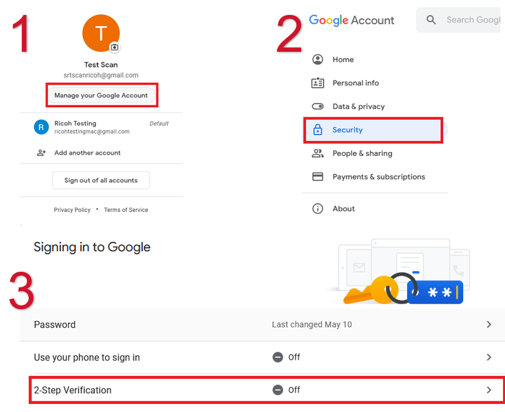Viewport: 505px width, 412px height.
Task: Expand the 2-Step Verification row chevron
Action: click(x=489, y=390)
